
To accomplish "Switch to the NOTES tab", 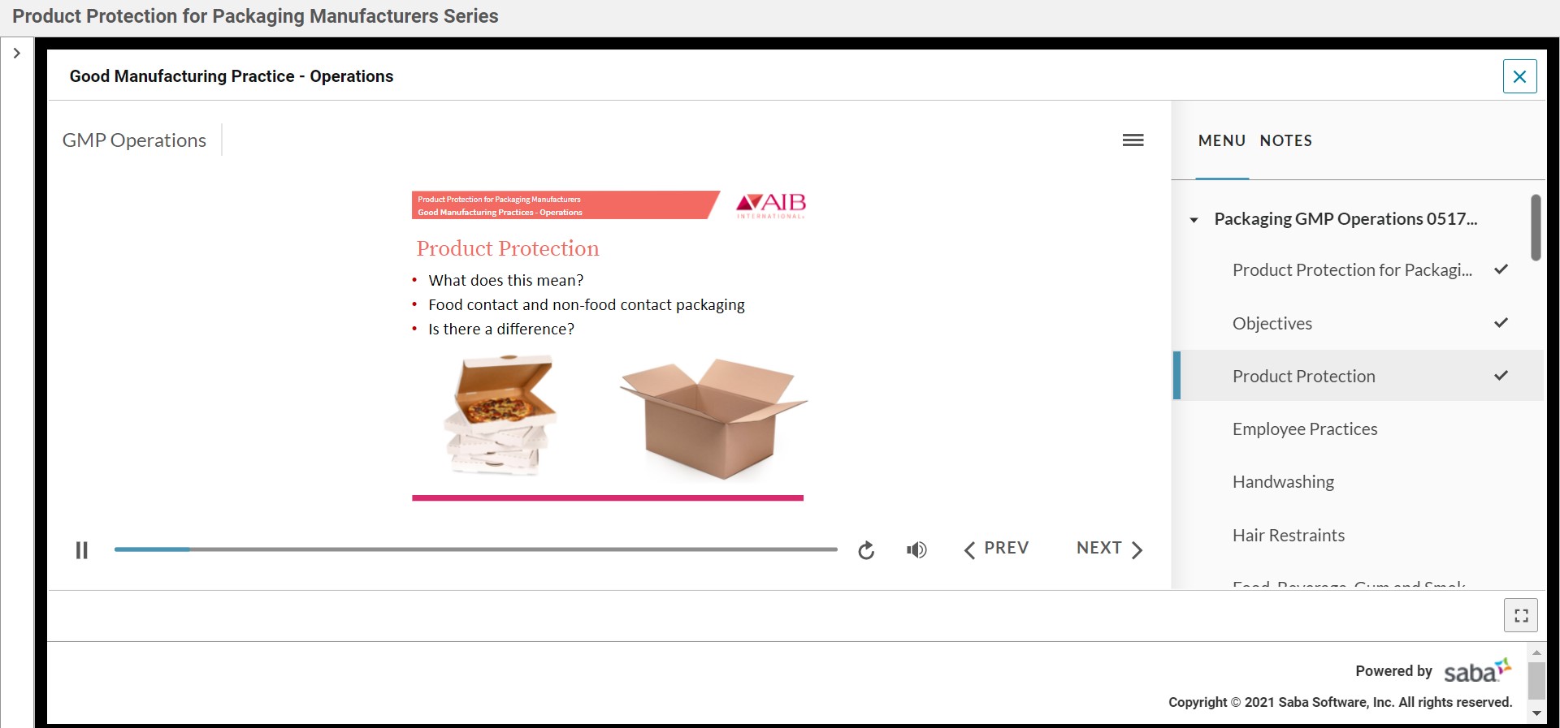I will (x=1285, y=140).
